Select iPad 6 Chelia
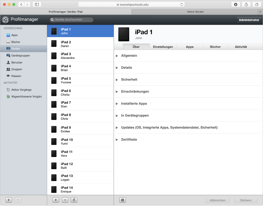This screenshot has height=206, width=263. pos(80,93)
